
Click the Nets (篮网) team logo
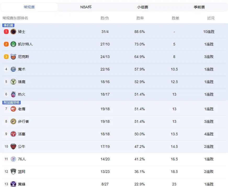point(13,172)
